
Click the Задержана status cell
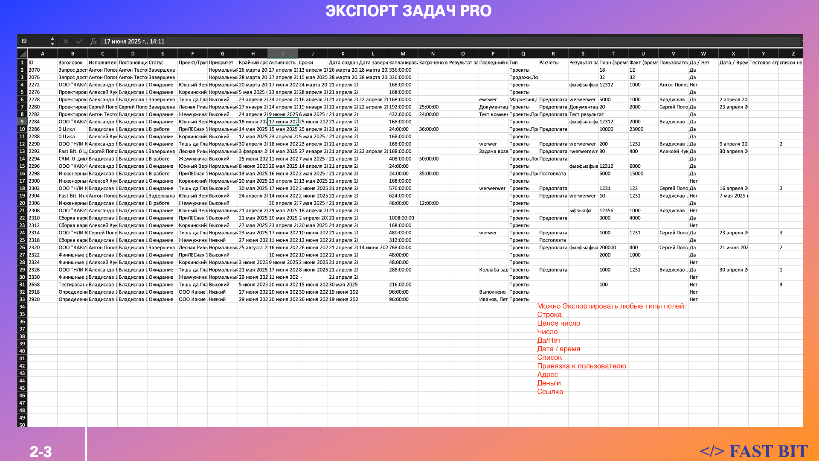(x=163, y=195)
